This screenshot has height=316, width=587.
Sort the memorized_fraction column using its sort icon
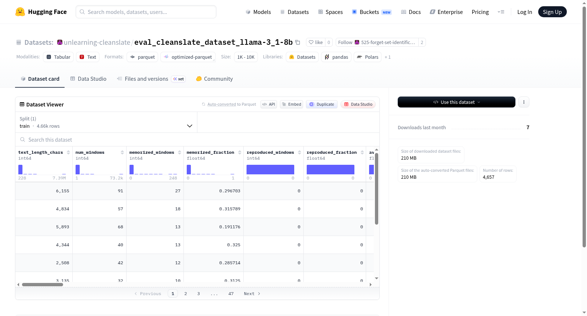pyautogui.click(x=240, y=152)
